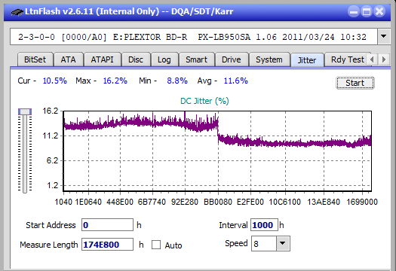
Task: Enable the Auto measure length checkbox
Action: pos(156,245)
